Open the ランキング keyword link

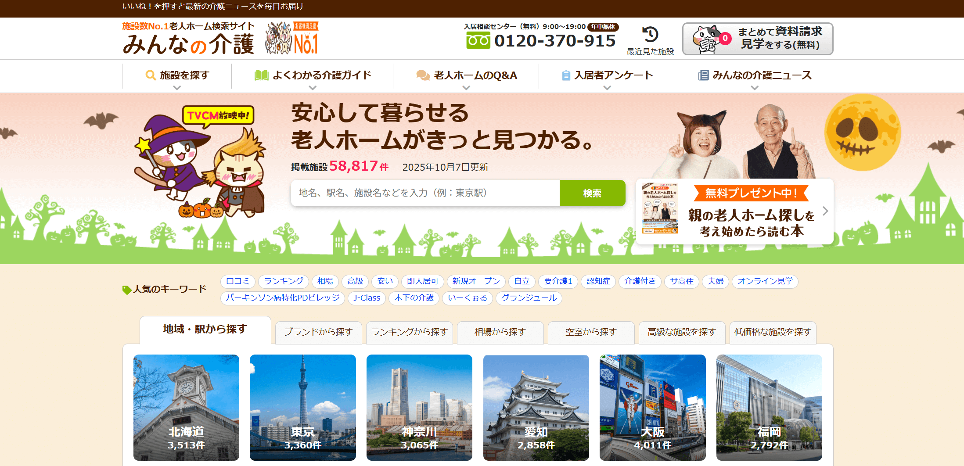[284, 281]
